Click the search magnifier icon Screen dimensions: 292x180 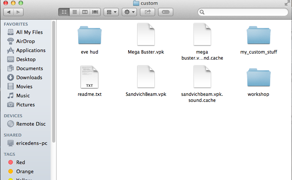(202, 12)
